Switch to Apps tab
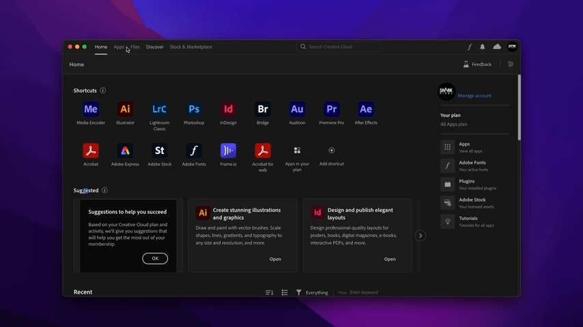This screenshot has width=583, height=327. tap(119, 47)
